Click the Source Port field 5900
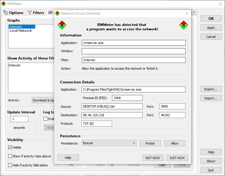The width and height of the screenshot is (225, 176). [172, 106]
